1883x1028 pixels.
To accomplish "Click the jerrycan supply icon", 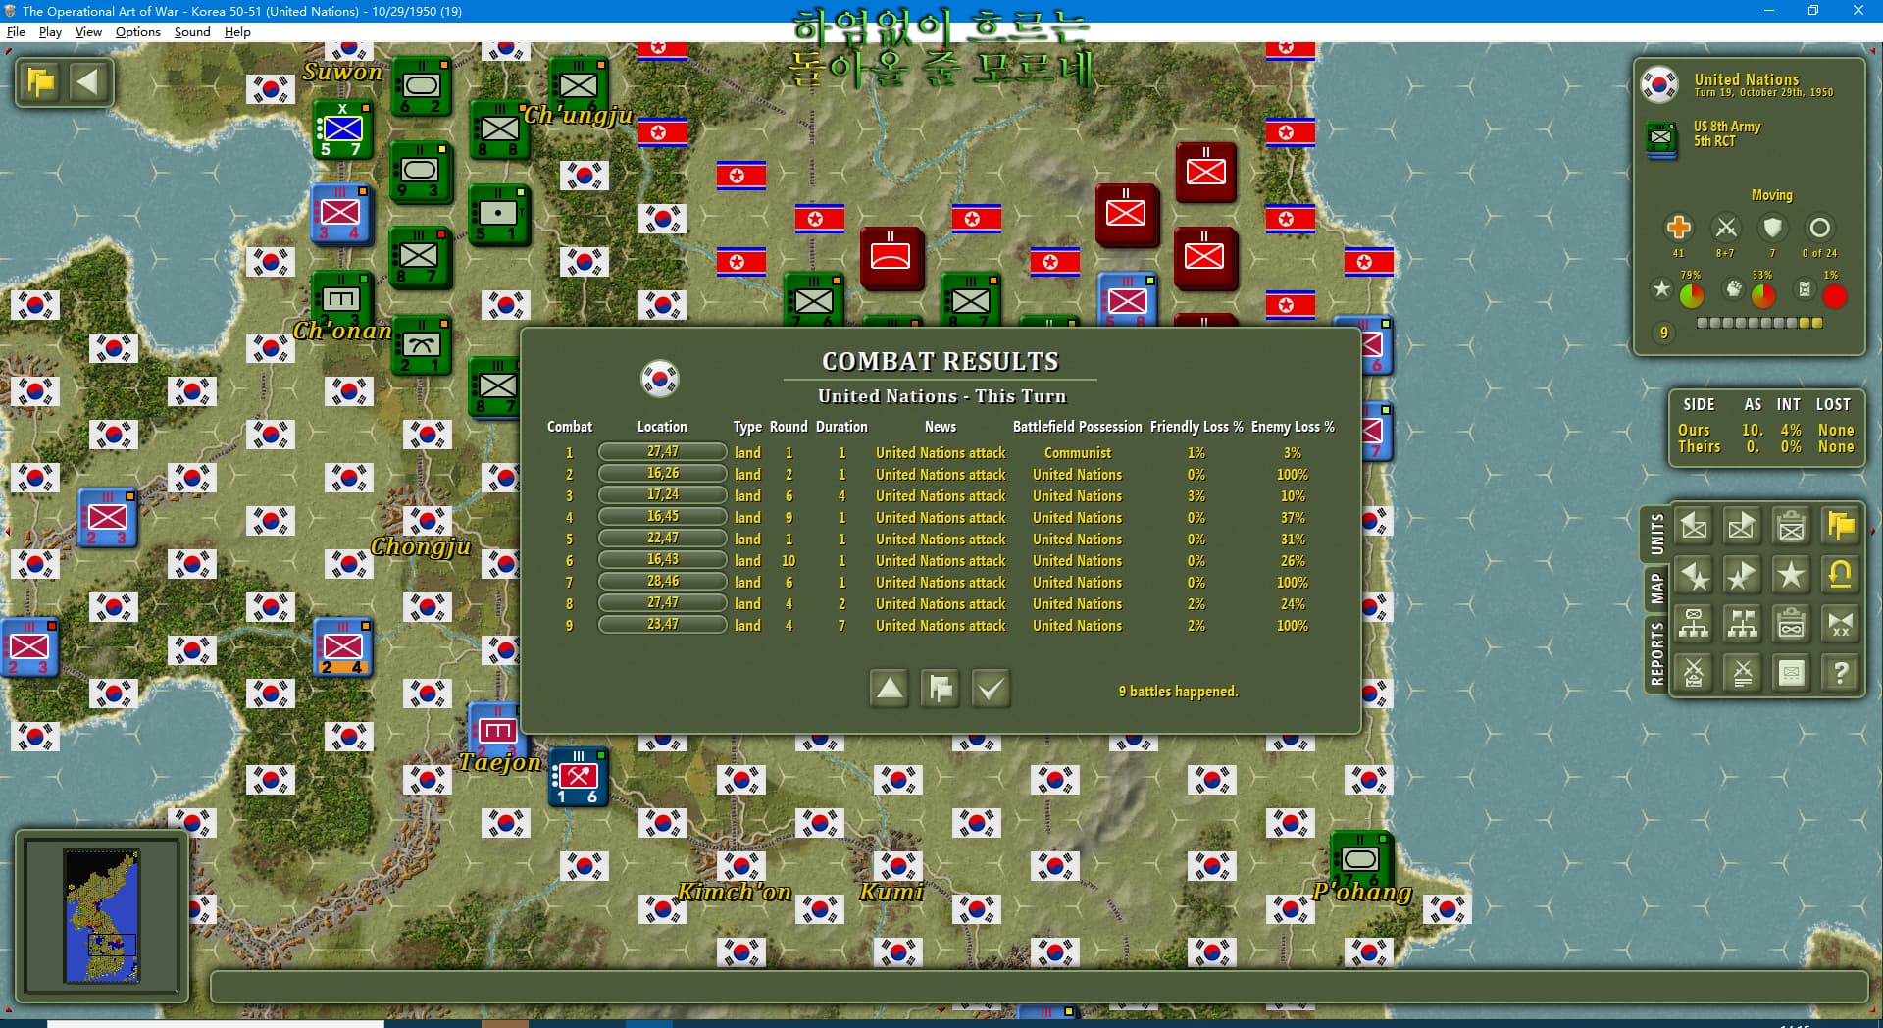I will click(1805, 288).
